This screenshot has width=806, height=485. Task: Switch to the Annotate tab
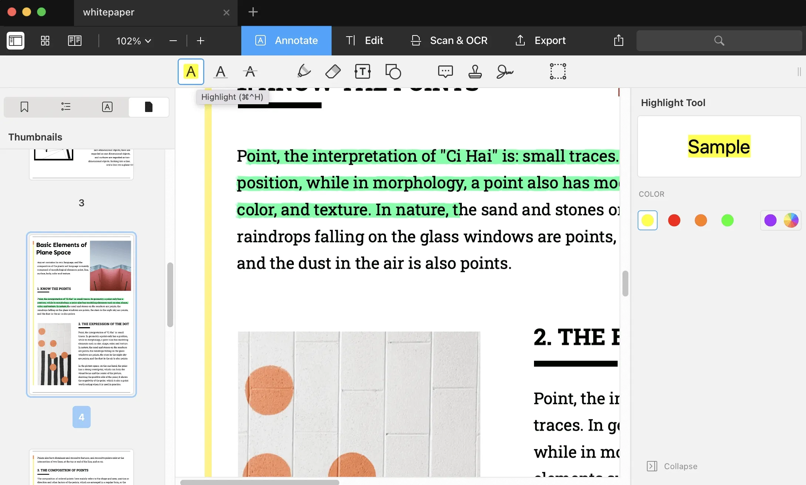tap(286, 40)
